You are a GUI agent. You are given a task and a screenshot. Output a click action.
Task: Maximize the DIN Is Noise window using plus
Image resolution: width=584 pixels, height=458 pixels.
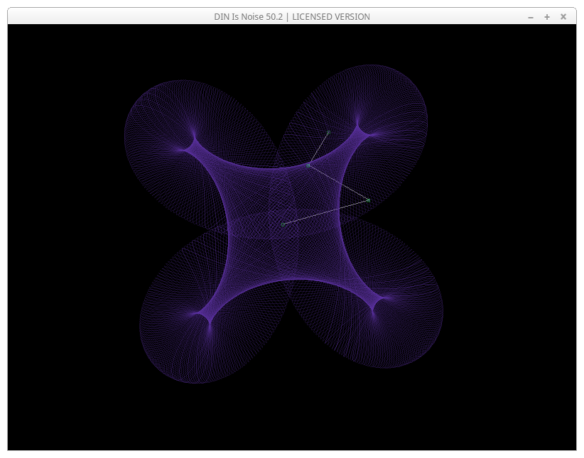pos(547,17)
